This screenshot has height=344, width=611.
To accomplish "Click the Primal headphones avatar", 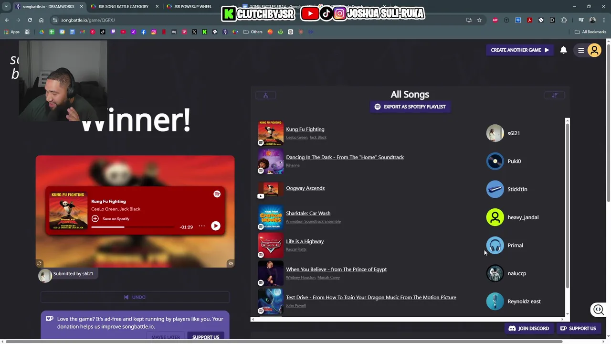I will (495, 246).
